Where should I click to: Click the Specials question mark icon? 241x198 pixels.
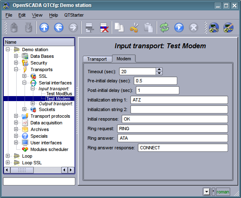click(x=25, y=136)
